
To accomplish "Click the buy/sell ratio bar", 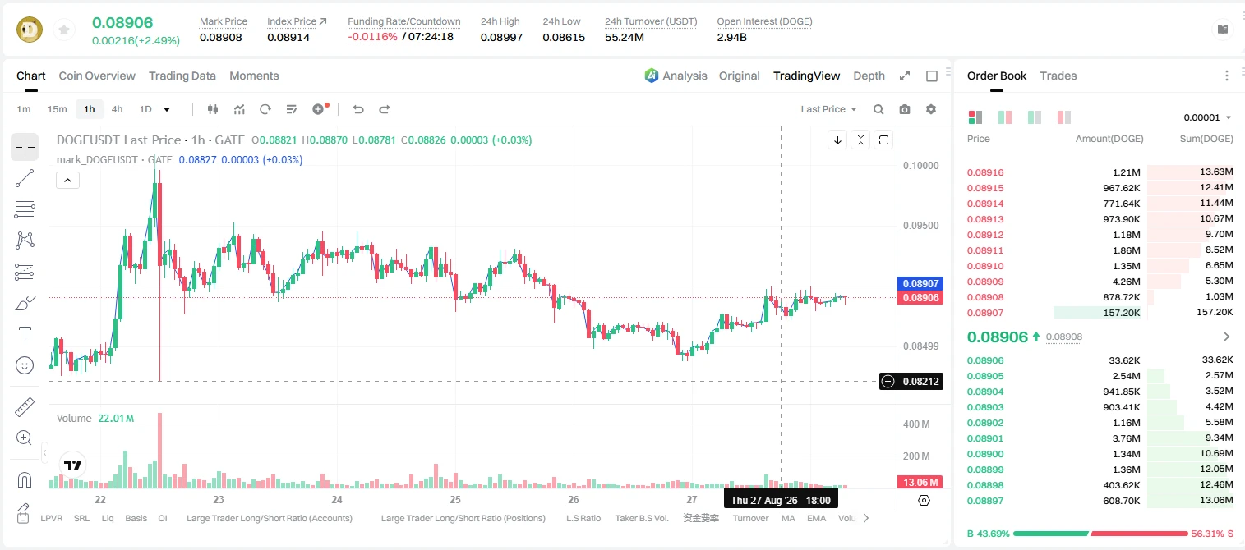I will 1100,534.
